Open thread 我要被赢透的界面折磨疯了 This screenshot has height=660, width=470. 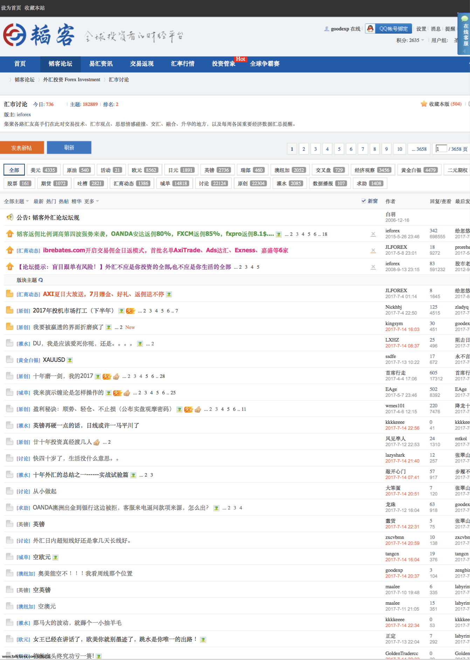click(x=68, y=327)
